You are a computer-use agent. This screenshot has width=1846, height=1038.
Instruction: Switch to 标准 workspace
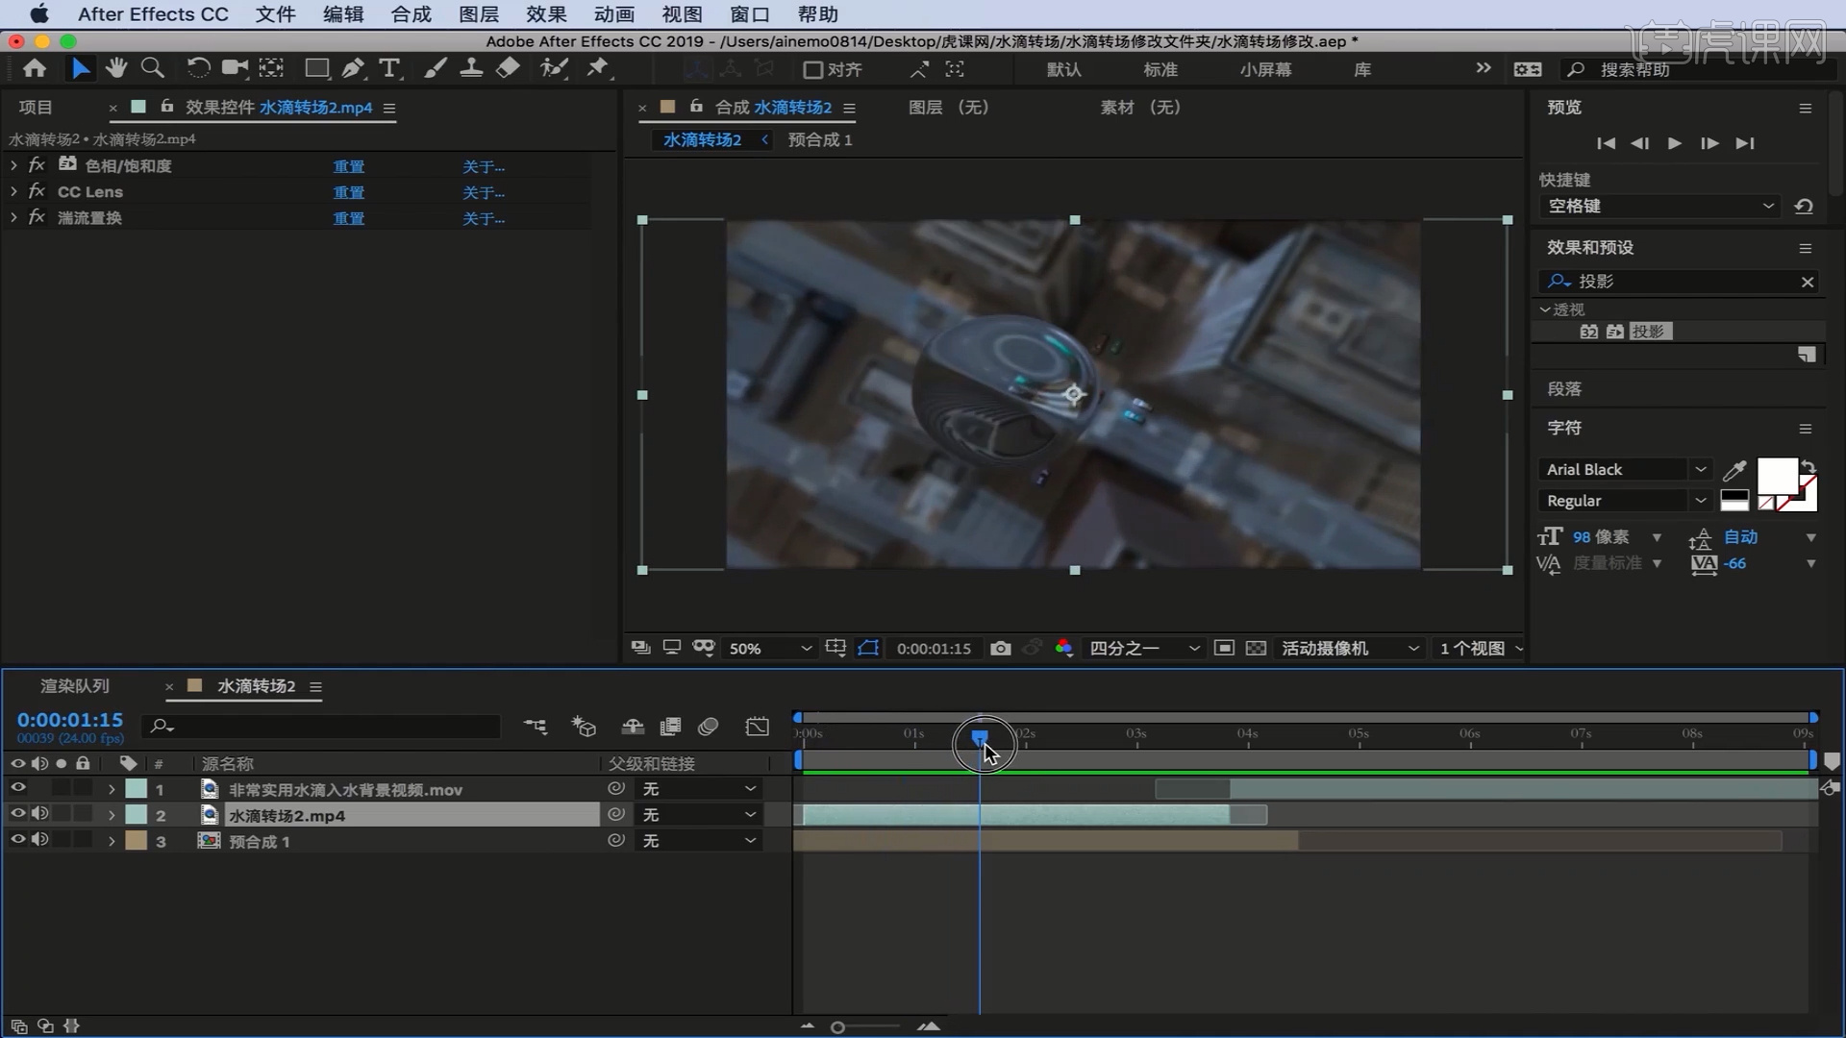tap(1160, 70)
